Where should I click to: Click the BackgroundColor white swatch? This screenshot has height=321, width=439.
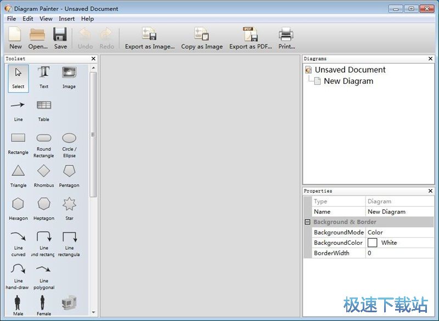click(372, 243)
